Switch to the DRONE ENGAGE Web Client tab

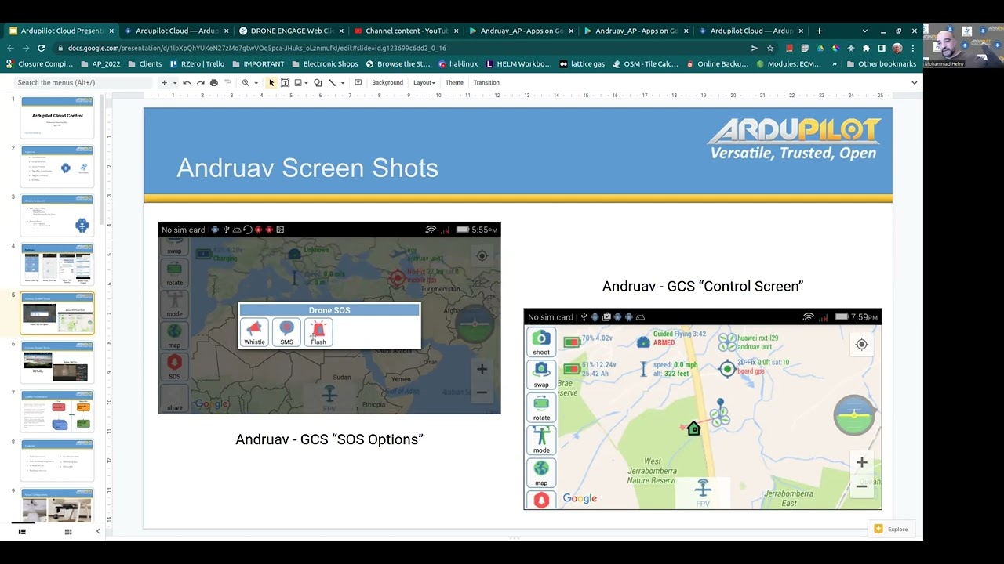click(292, 31)
